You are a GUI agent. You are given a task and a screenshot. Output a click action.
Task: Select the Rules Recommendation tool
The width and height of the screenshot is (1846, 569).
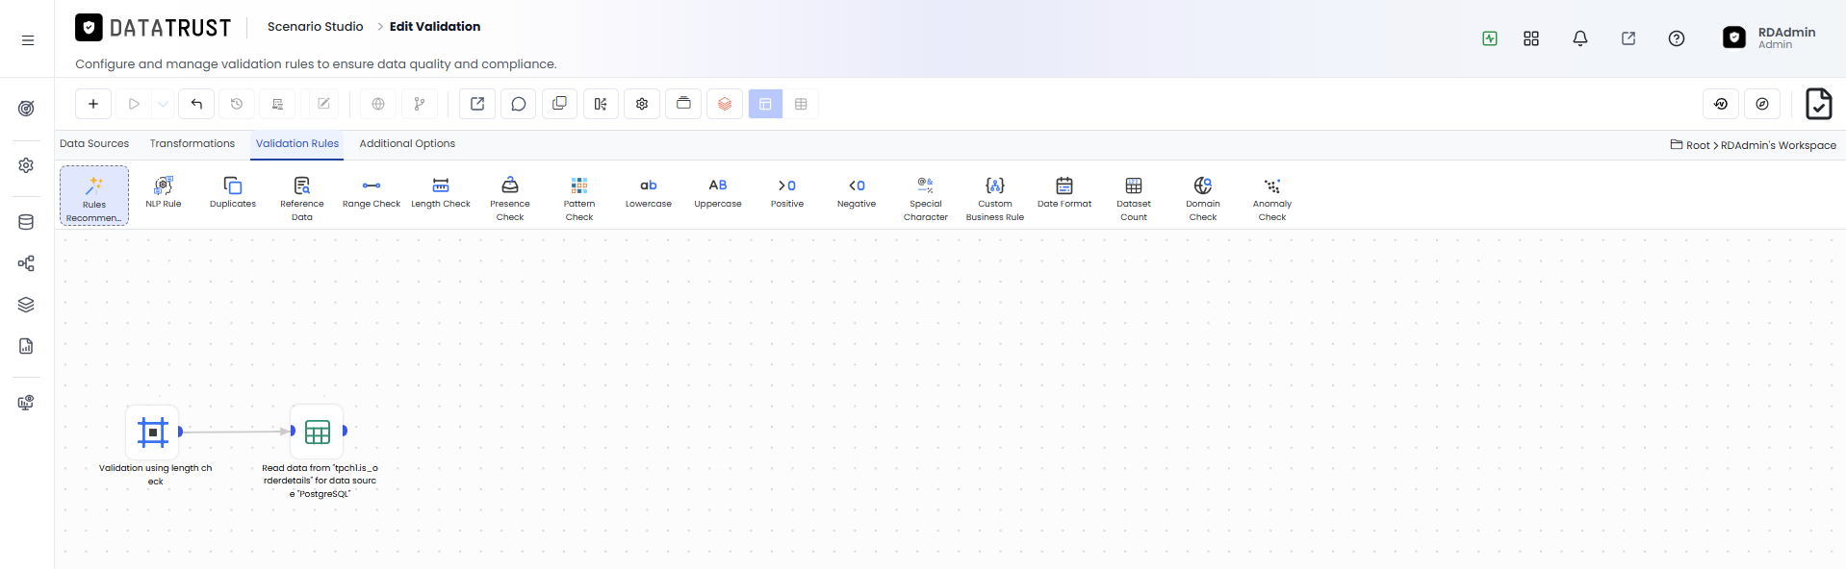(x=94, y=195)
